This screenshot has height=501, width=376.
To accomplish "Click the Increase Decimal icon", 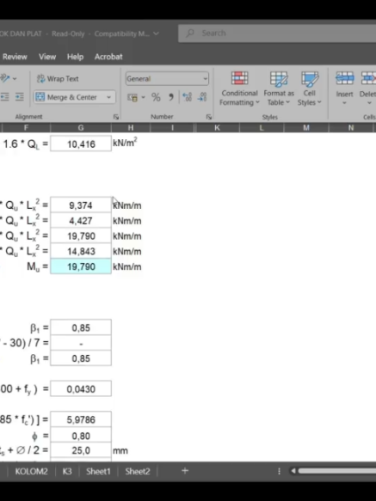I will click(187, 97).
